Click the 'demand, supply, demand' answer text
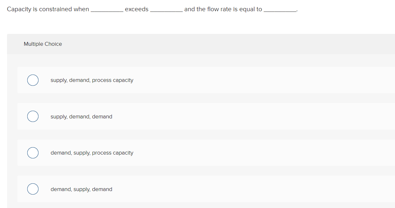Viewport: 395px width, 208px height. [81, 189]
